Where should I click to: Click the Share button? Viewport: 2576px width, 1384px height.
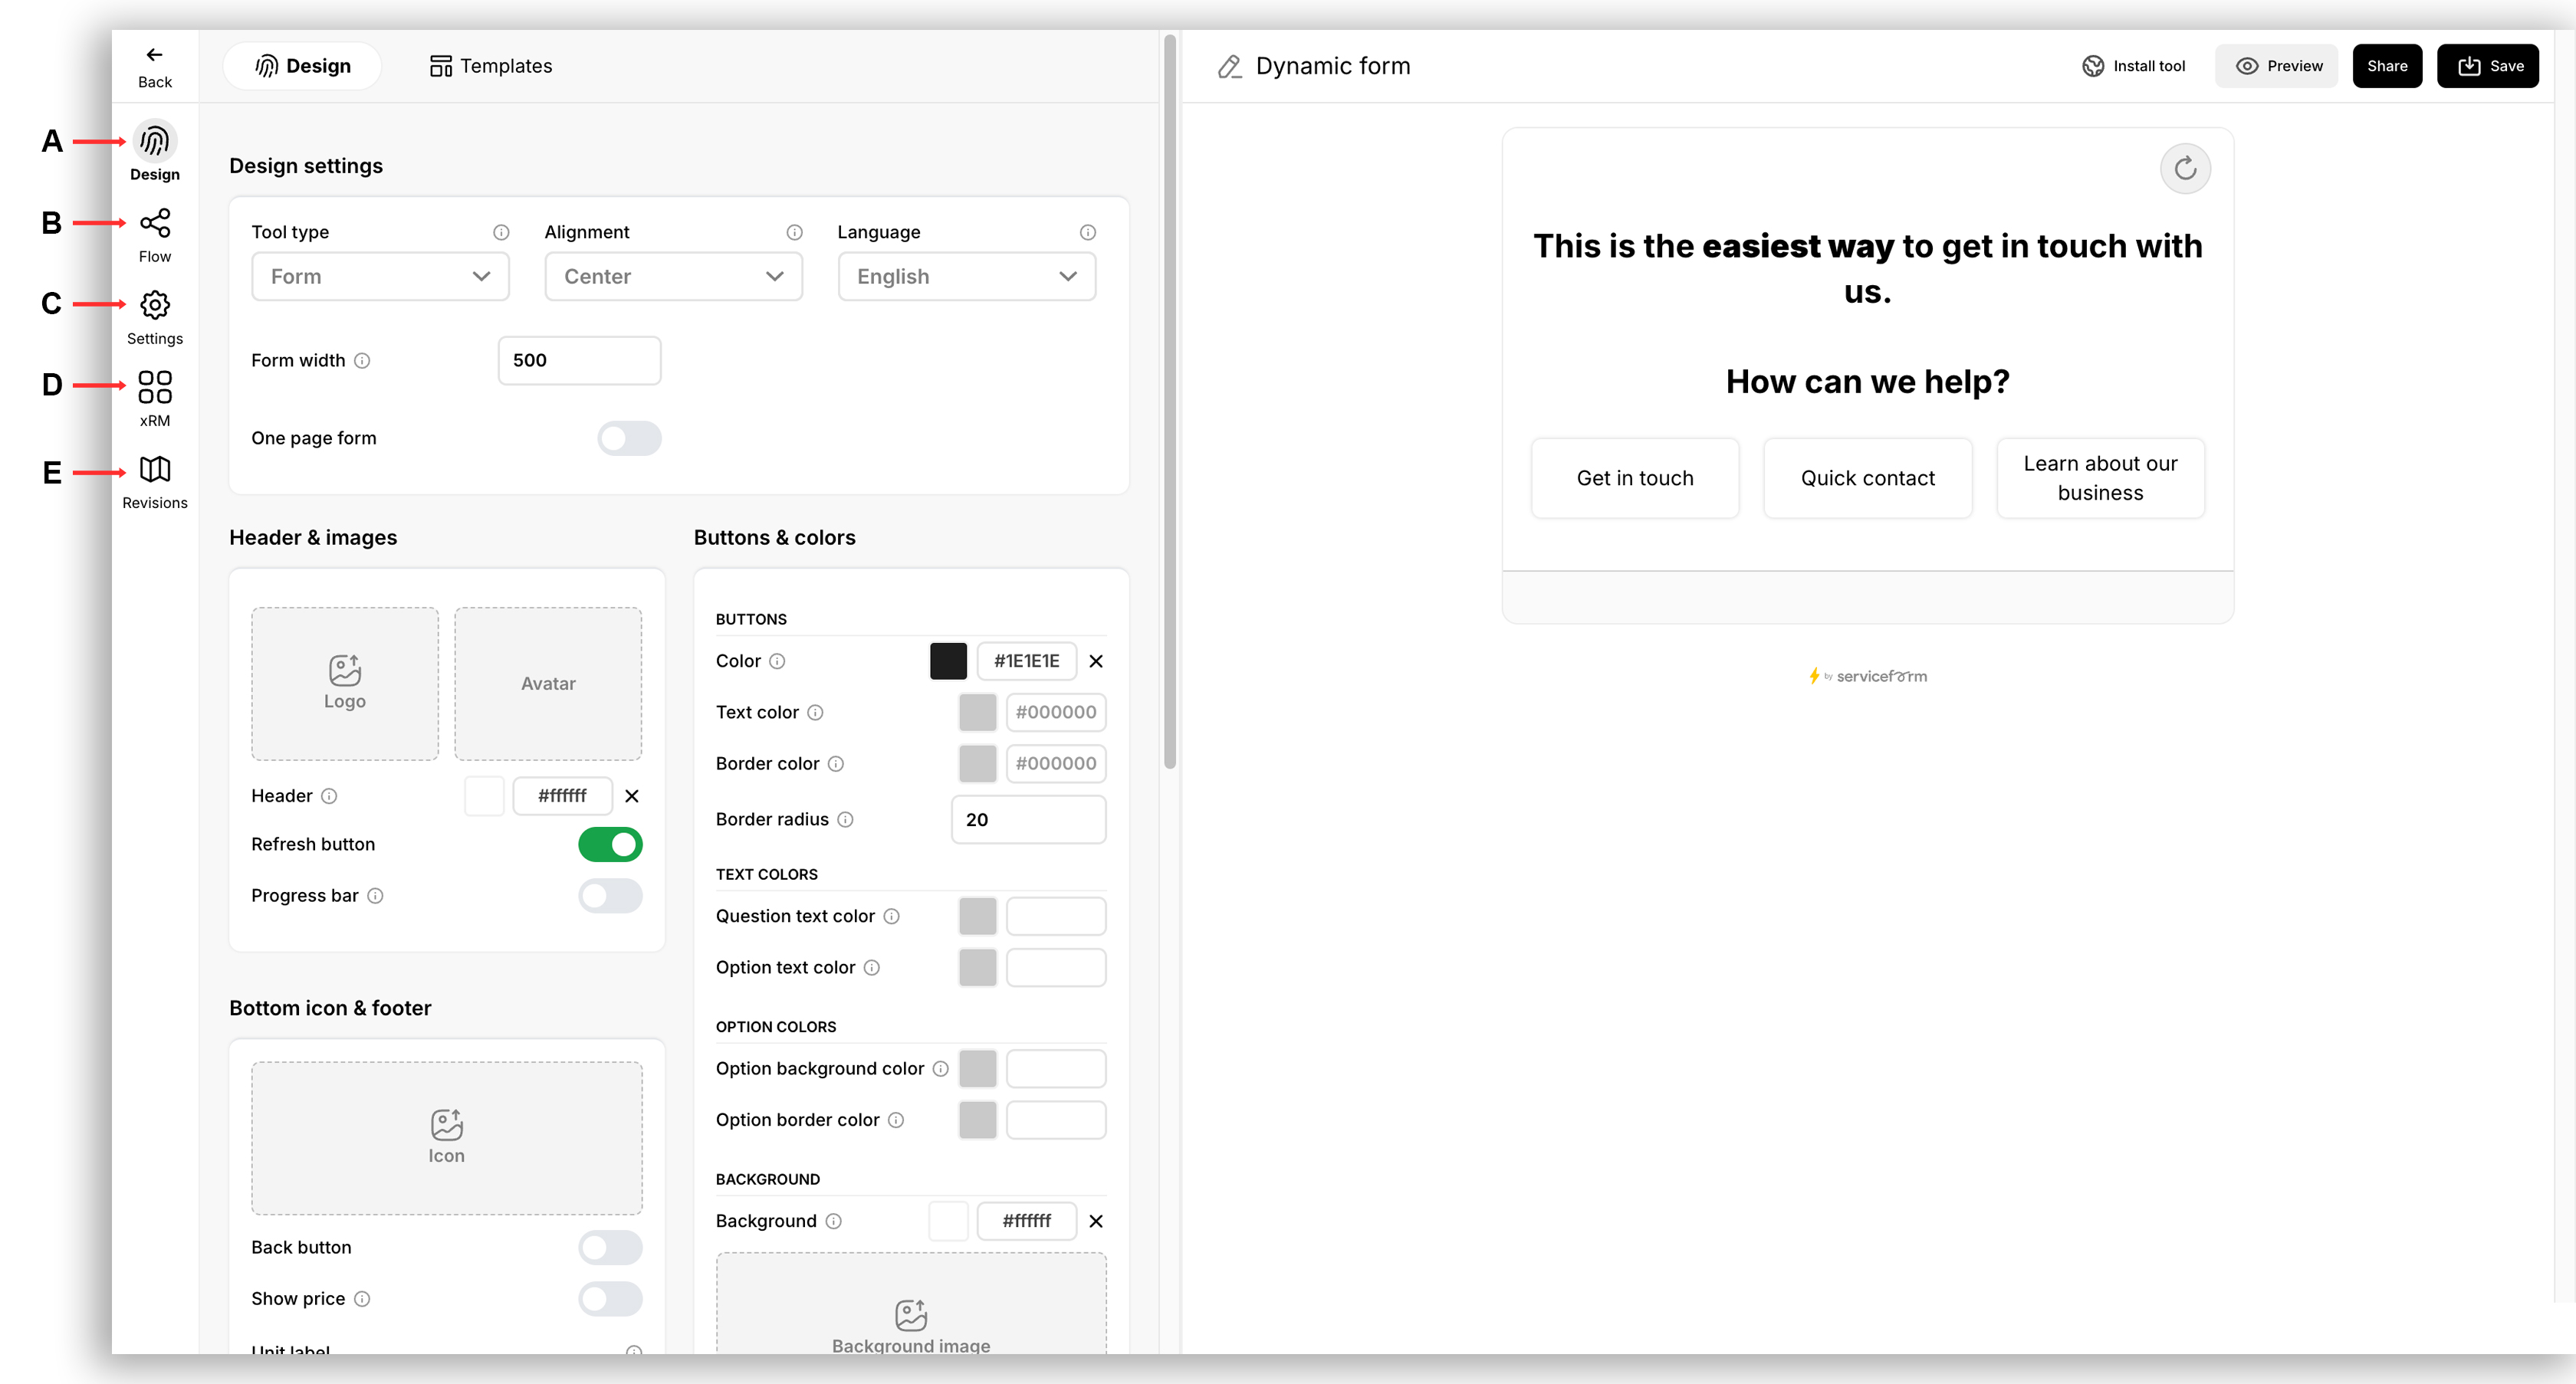pos(2387,66)
